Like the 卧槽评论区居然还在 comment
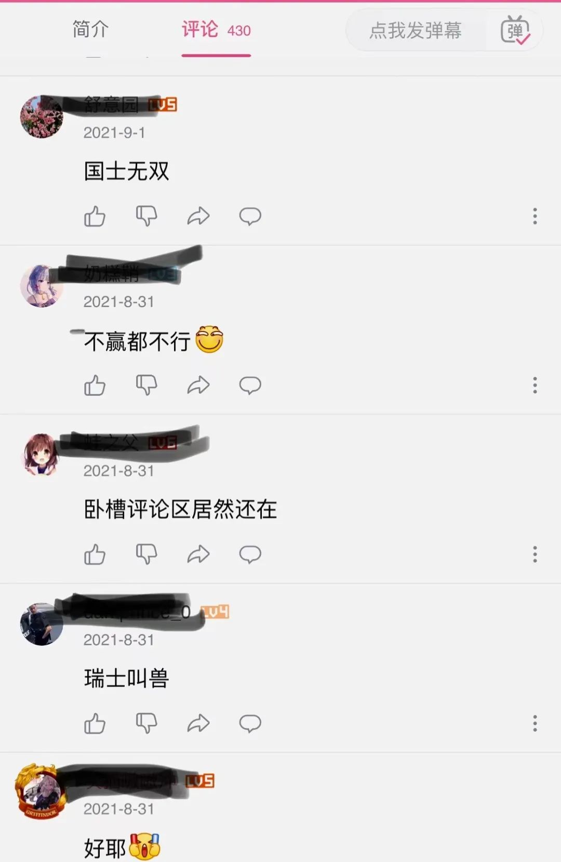The width and height of the screenshot is (561, 862). 95,554
